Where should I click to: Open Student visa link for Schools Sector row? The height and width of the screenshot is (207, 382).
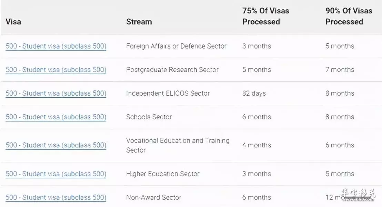[x=56, y=117]
